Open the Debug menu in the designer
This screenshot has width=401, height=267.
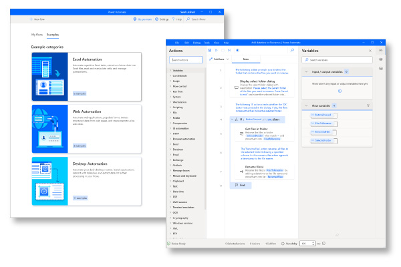(196, 43)
